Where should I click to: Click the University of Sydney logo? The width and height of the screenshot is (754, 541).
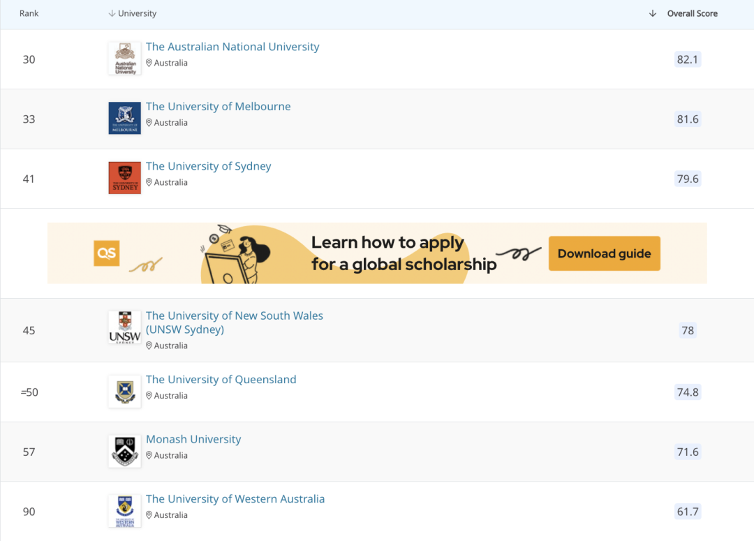(125, 178)
